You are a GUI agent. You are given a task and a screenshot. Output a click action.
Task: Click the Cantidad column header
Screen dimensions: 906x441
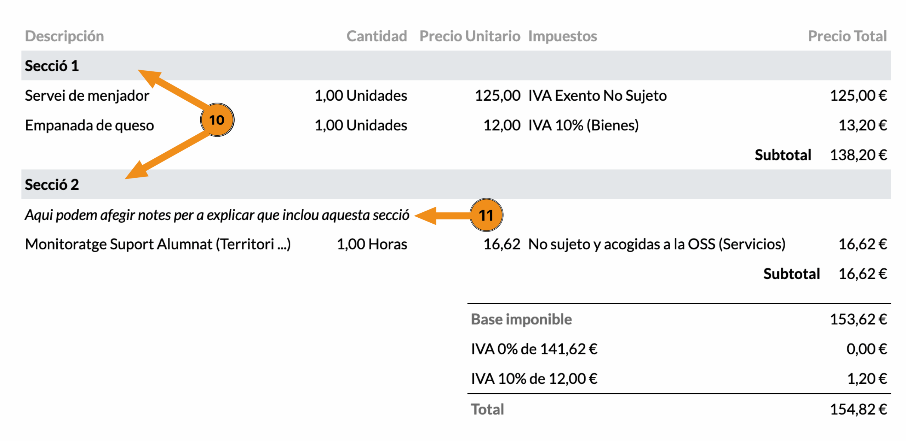coord(376,36)
